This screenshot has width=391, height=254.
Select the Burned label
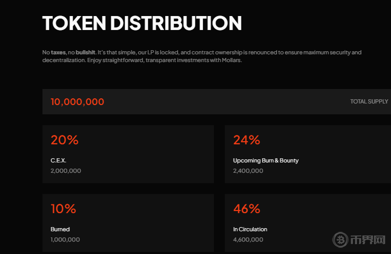pyautogui.click(x=60, y=229)
